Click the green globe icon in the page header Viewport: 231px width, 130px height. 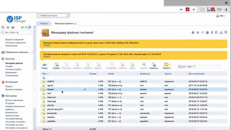tap(207, 32)
